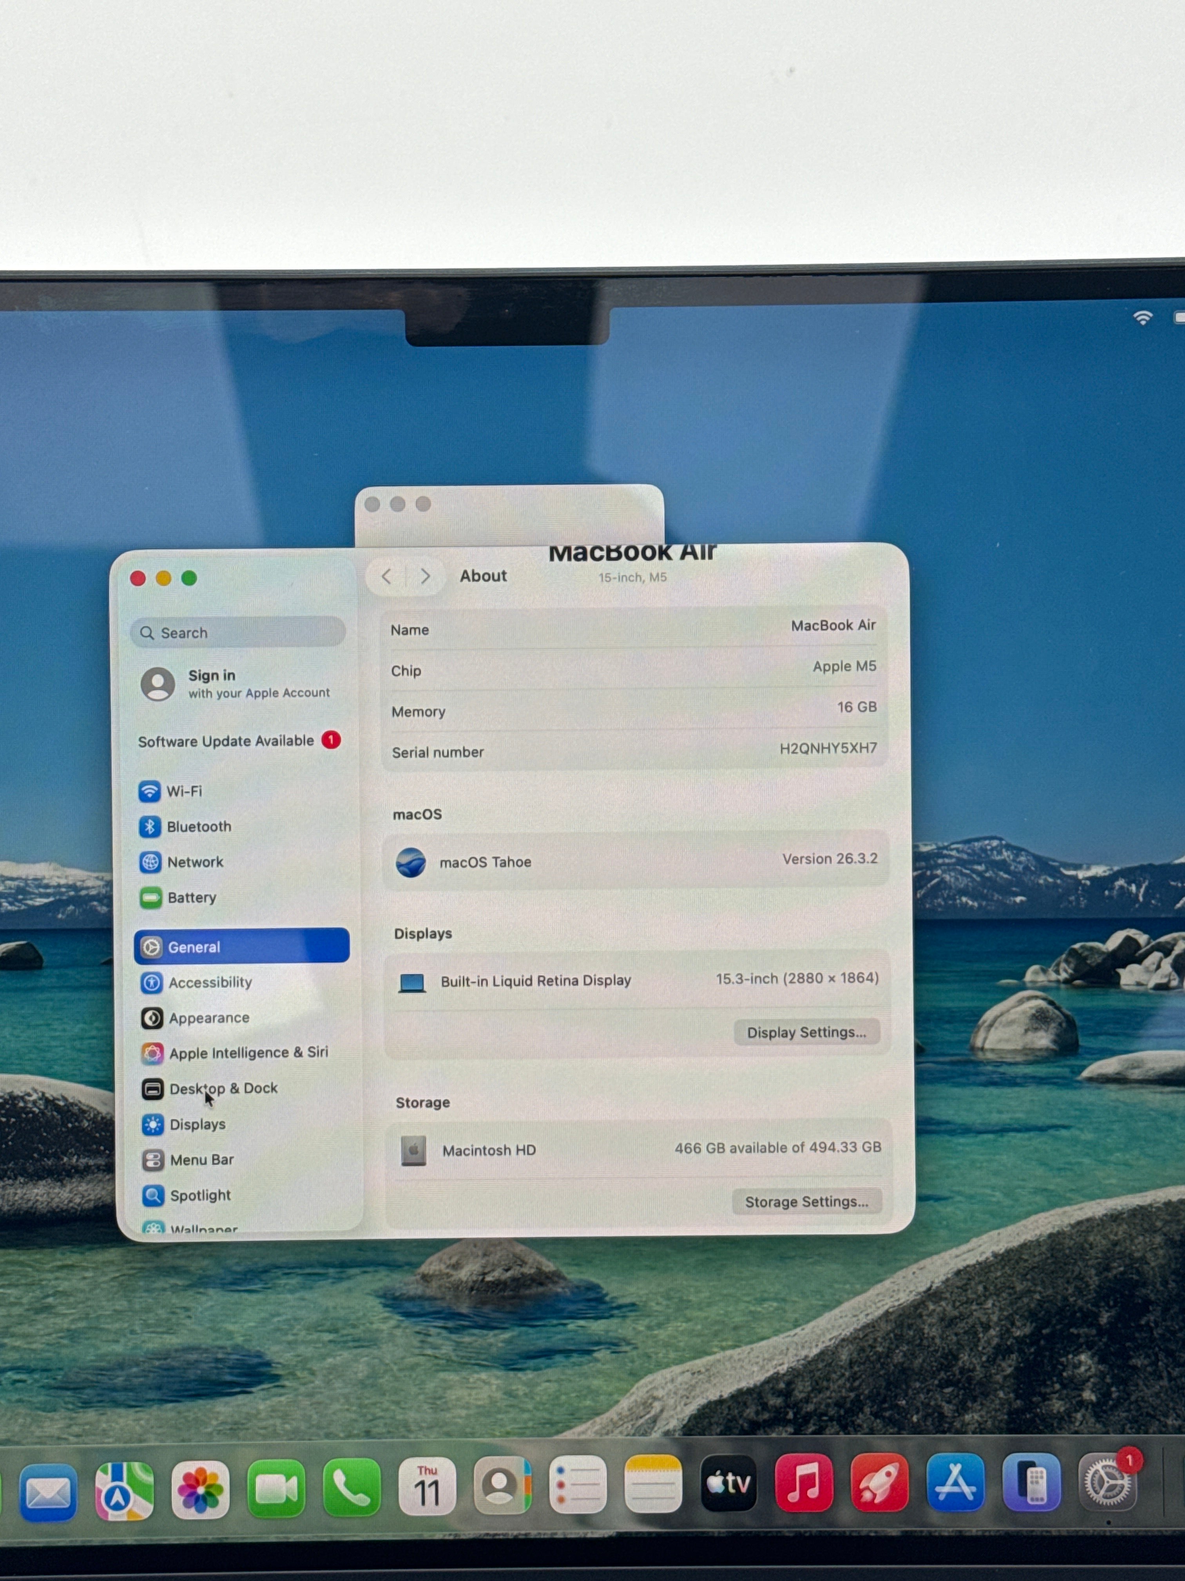The width and height of the screenshot is (1185, 1581).
Task: Click the macOS Tahoe icon
Action: 411,863
